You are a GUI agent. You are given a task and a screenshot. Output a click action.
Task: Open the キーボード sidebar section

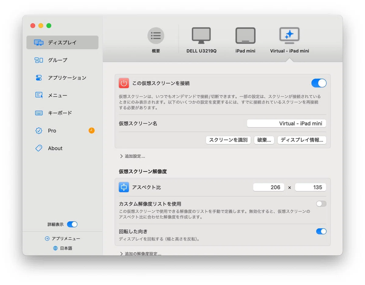[x=62, y=113]
